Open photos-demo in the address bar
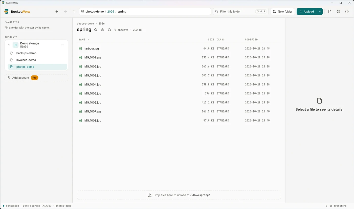This screenshot has height=209, width=354. coord(95,12)
